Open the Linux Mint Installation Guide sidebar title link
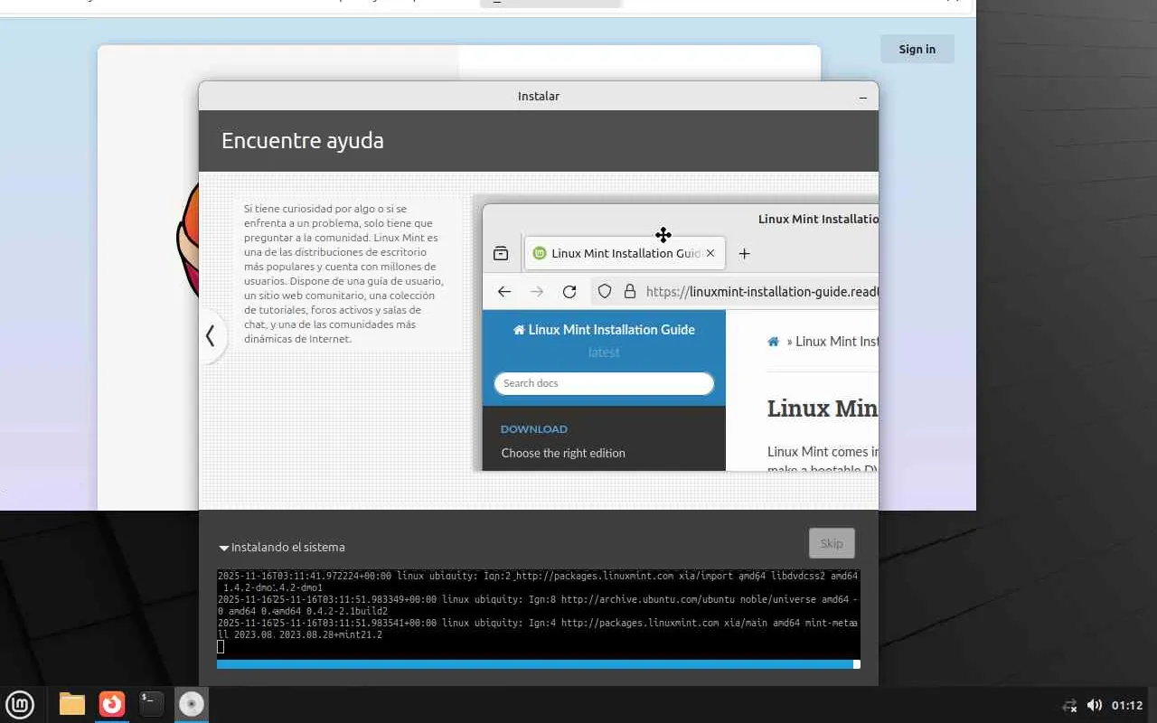The width and height of the screenshot is (1157, 723). pyautogui.click(x=604, y=330)
